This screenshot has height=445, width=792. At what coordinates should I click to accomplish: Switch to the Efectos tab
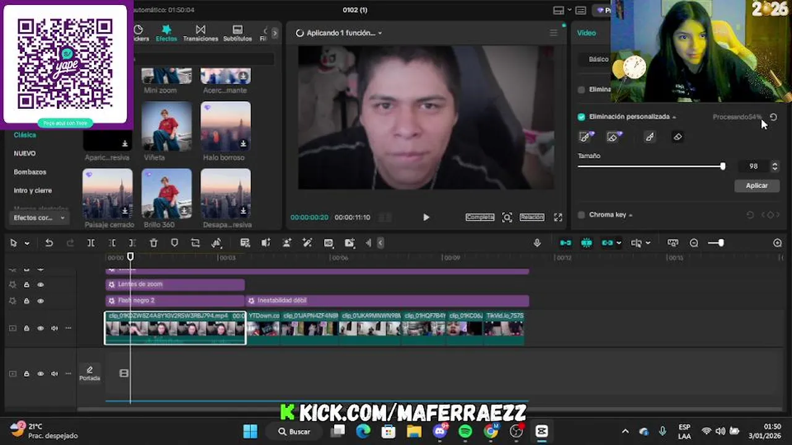tap(166, 33)
